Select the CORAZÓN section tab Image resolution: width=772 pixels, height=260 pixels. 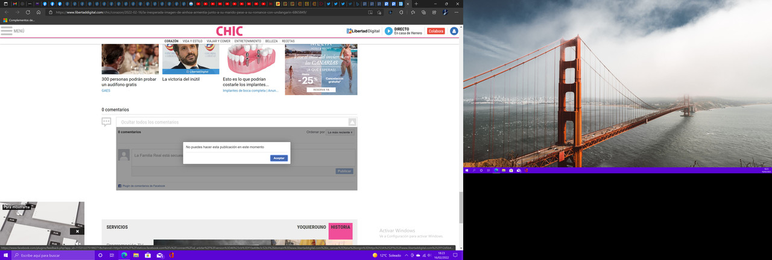tap(171, 41)
